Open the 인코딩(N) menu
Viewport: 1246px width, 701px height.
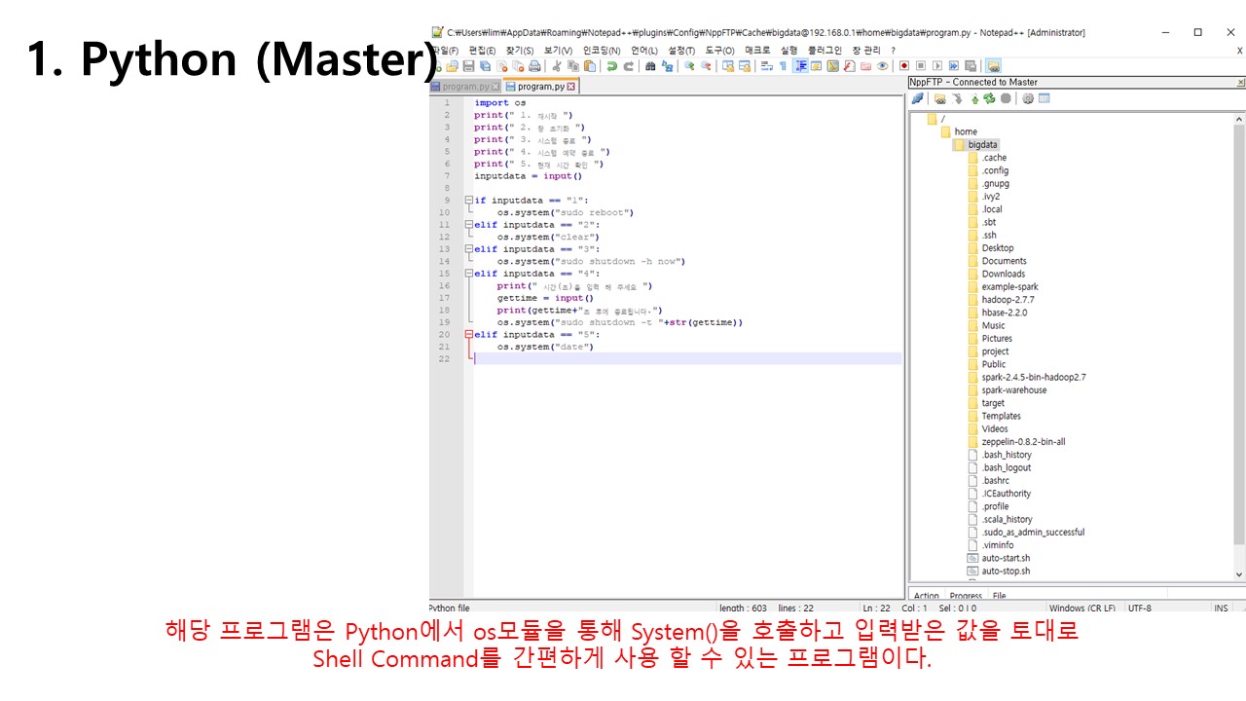tap(602, 51)
